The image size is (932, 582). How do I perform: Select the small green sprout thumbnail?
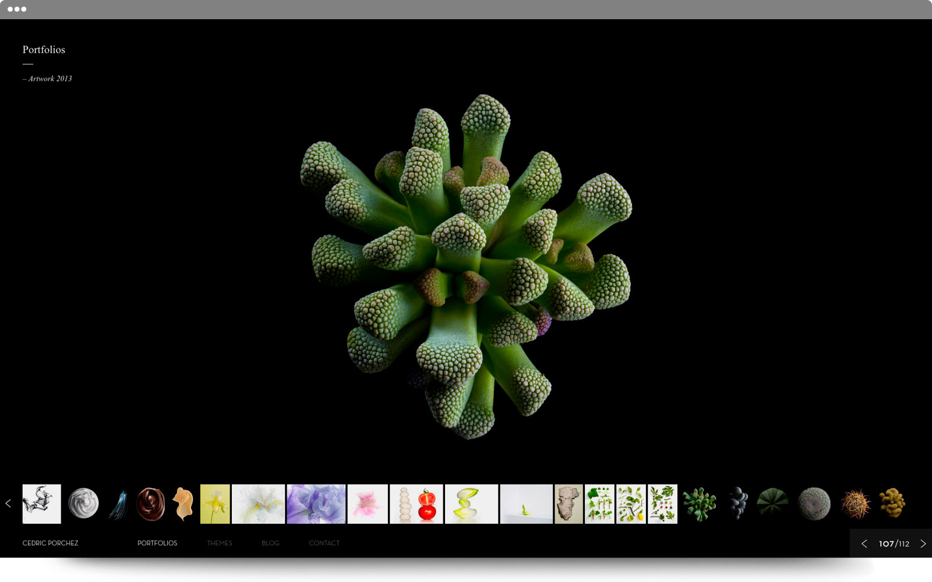point(527,504)
